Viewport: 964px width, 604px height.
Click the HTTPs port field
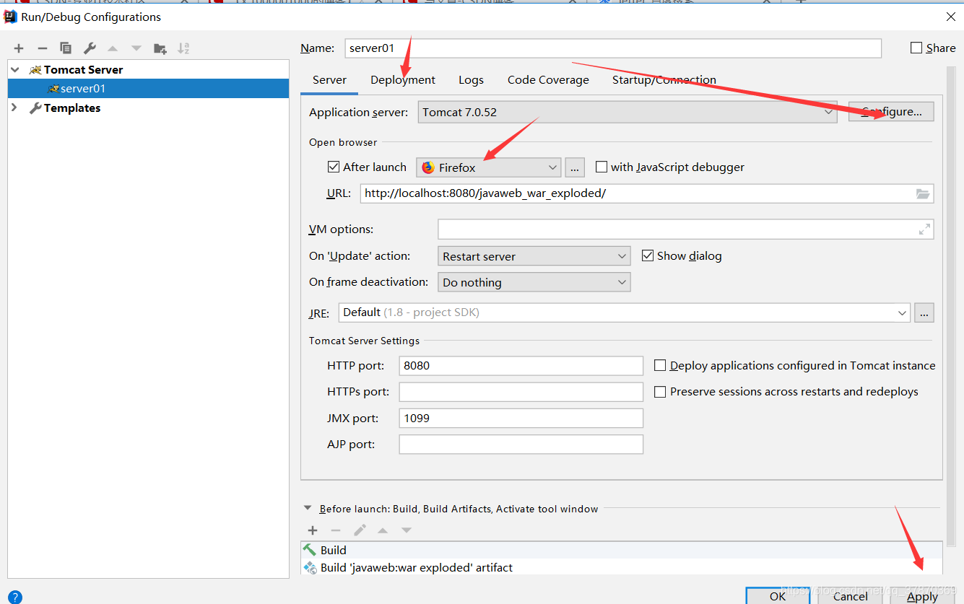tap(521, 392)
